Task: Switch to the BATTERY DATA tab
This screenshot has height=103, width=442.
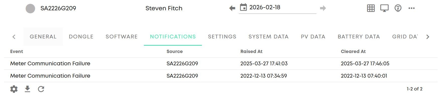Action: (359, 37)
